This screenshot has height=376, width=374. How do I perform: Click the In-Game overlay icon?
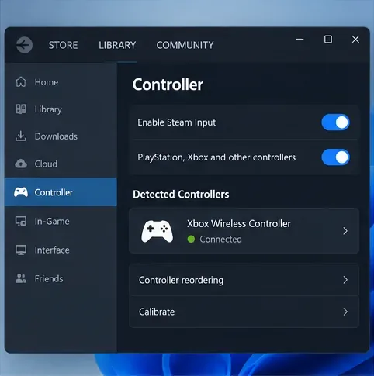21,221
